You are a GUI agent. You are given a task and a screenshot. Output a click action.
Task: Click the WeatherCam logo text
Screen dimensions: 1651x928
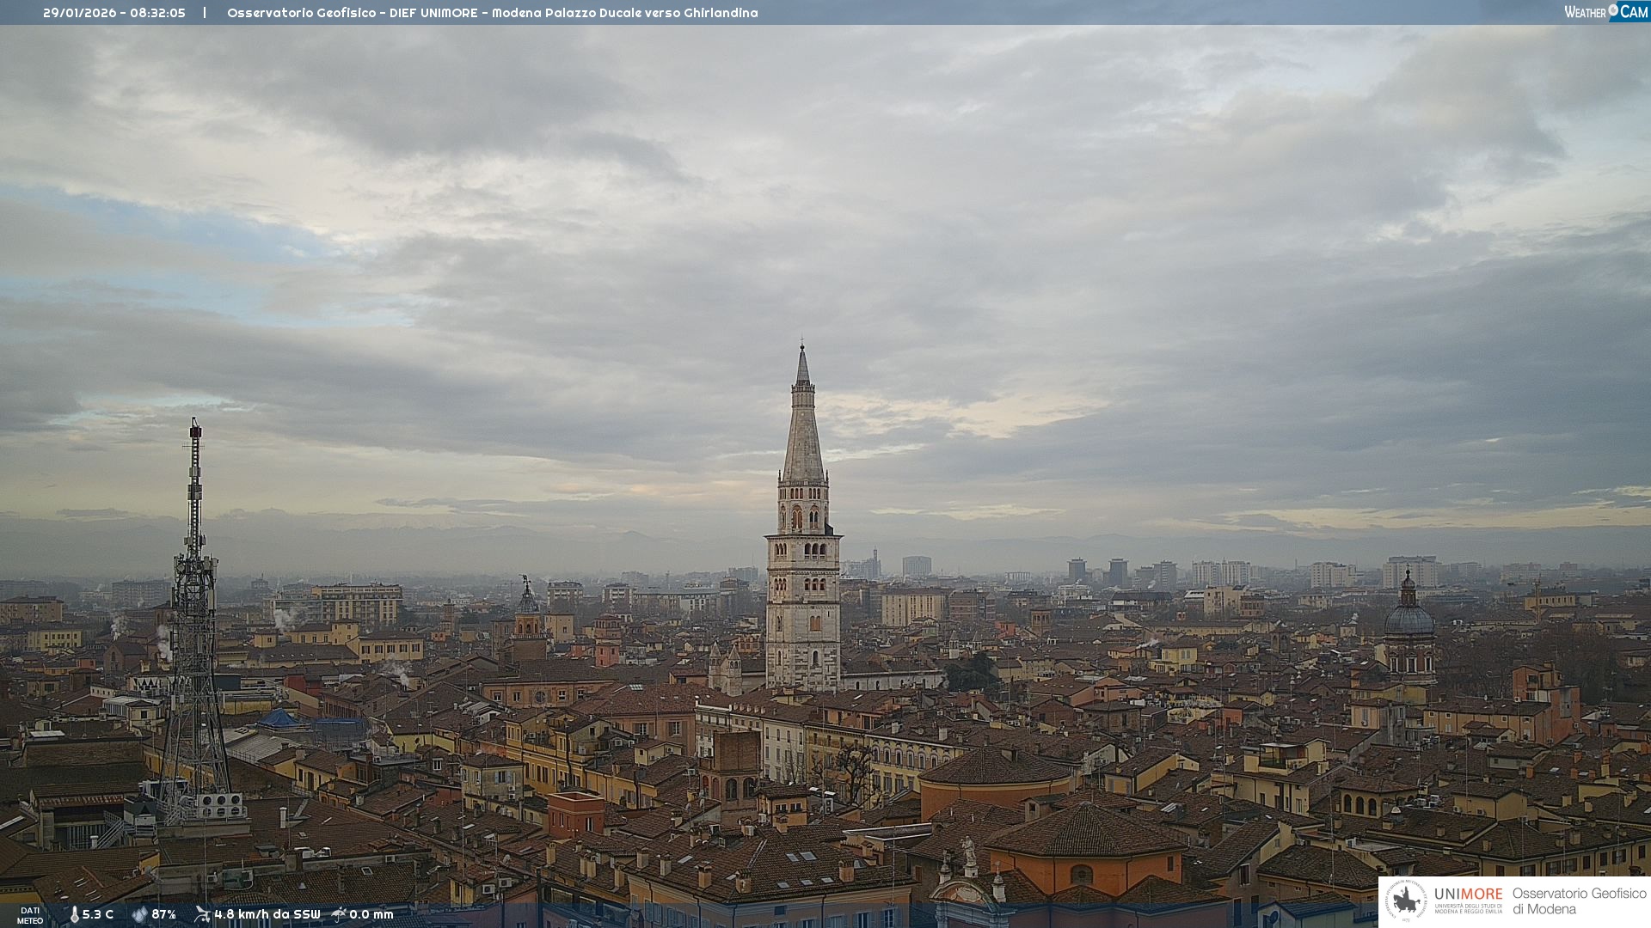tap(1585, 12)
